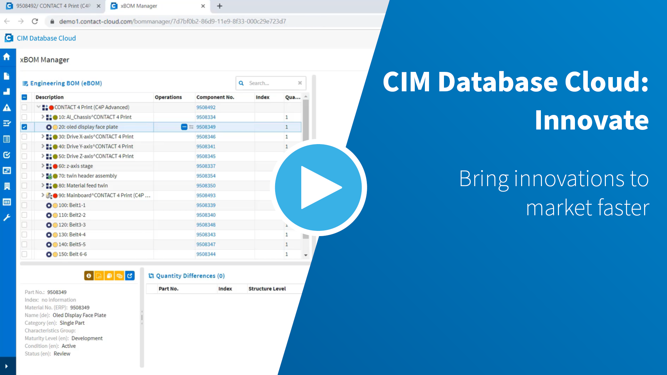Expand the 70: twin header assembly node
Viewport: 667px width, 375px height.
(43, 176)
